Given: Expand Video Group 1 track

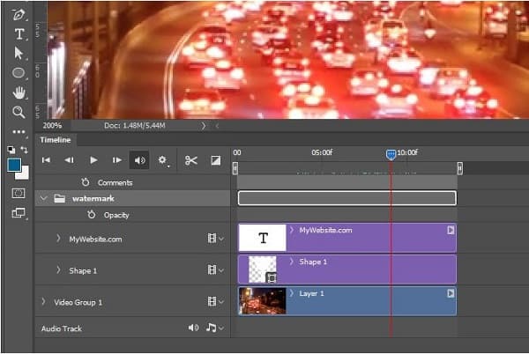Looking at the screenshot, I should point(43,301).
